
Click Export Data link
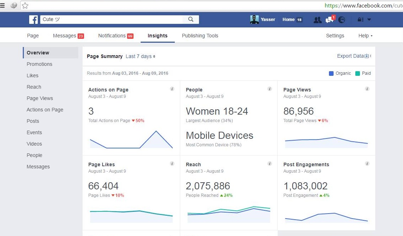tap(353, 56)
